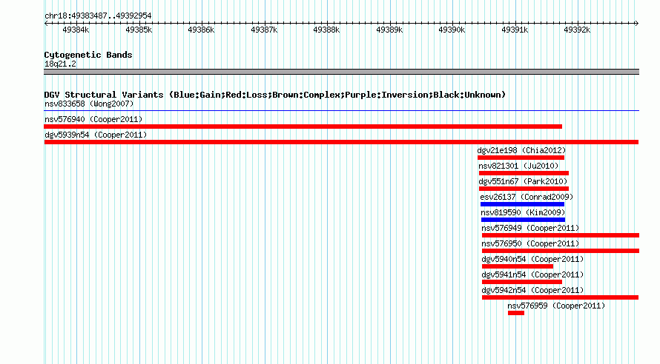Viewport: 660px width, 364px height.
Task: Click the red loss bar of dgv5939n54
Action: click(341, 142)
